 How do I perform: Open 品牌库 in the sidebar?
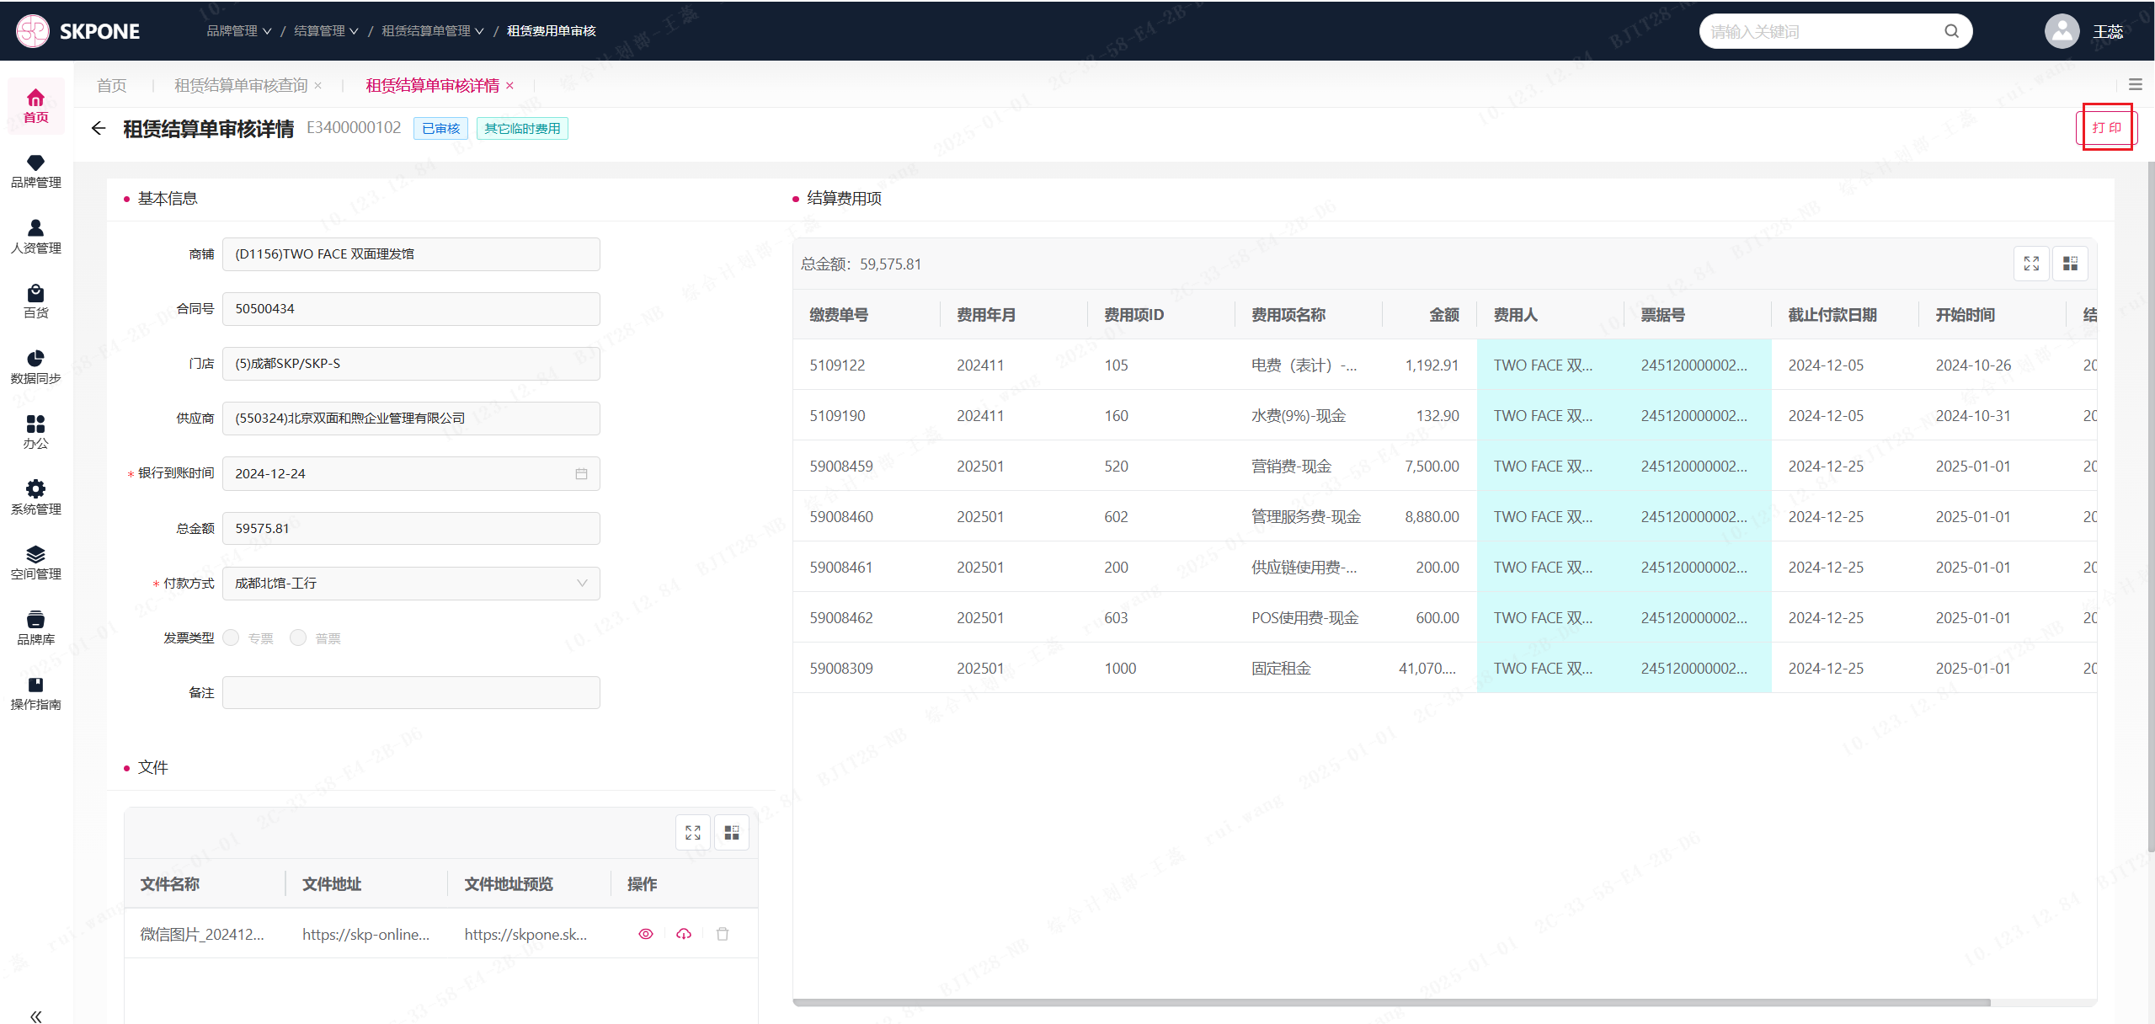click(x=35, y=628)
